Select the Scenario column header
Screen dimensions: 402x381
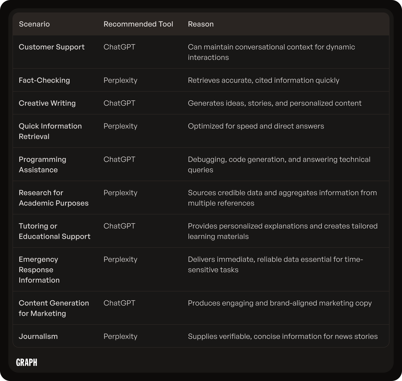[34, 24]
